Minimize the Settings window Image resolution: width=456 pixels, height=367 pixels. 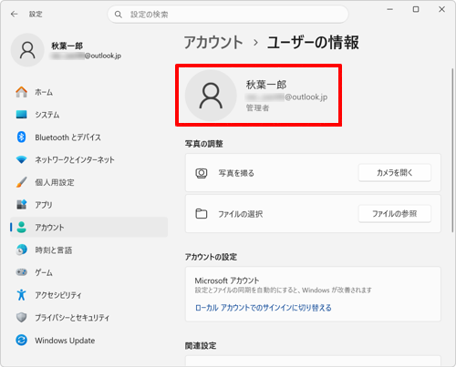pos(390,9)
